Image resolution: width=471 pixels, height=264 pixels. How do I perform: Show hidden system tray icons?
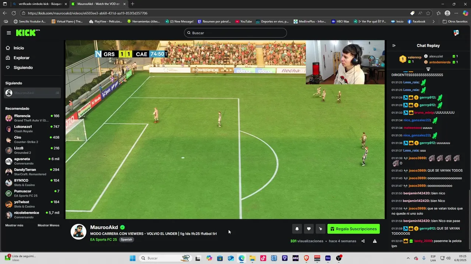[x=408, y=258]
